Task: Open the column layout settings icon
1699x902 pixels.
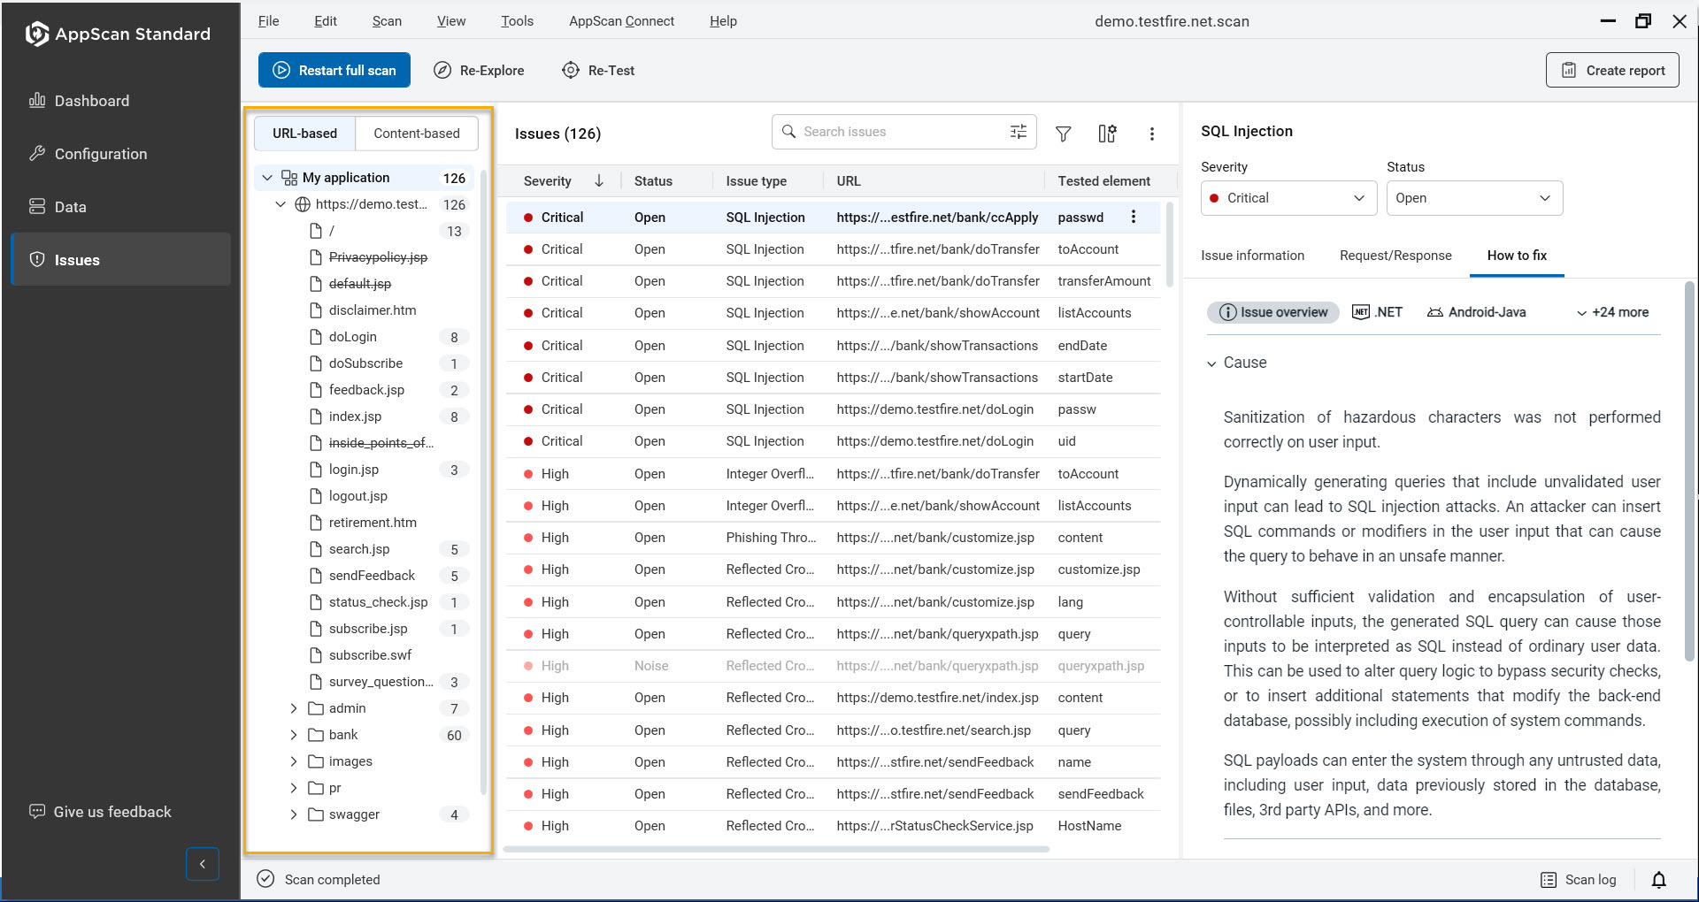Action: coord(1107,134)
